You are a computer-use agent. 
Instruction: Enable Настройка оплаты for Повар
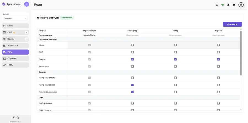(x=176, y=78)
